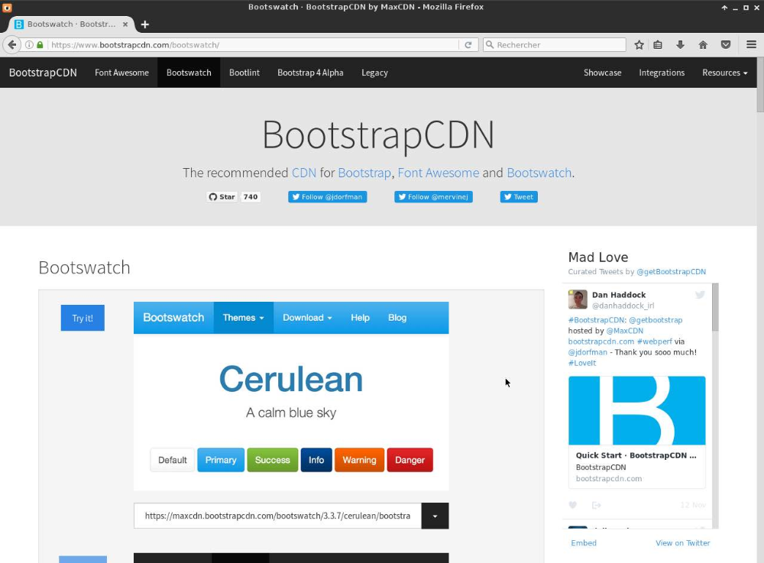Select the Font Awesome menu item
The image size is (764, 563).
(x=121, y=73)
